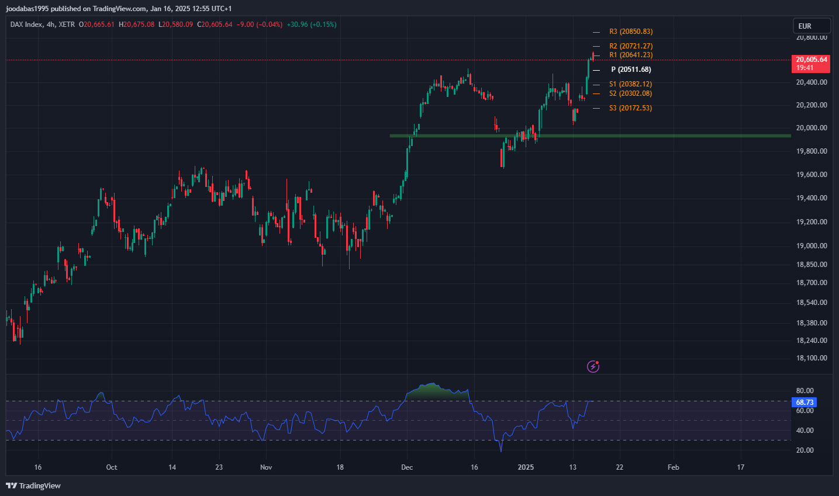Click the green horizontal support line
The height and width of the screenshot is (496, 839).
[x=643, y=136]
